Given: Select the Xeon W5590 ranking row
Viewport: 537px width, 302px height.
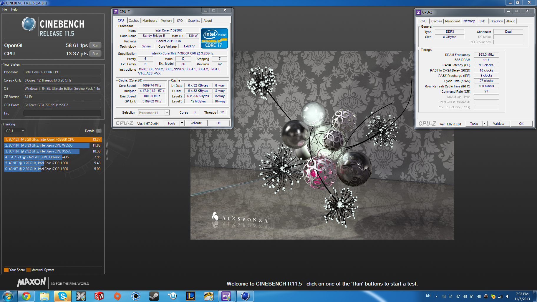Looking at the screenshot, I should [53, 145].
